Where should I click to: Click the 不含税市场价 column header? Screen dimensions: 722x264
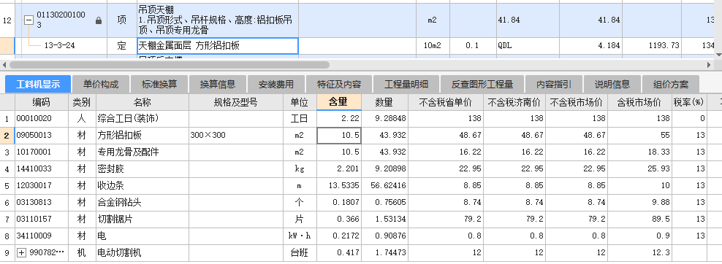click(577, 102)
